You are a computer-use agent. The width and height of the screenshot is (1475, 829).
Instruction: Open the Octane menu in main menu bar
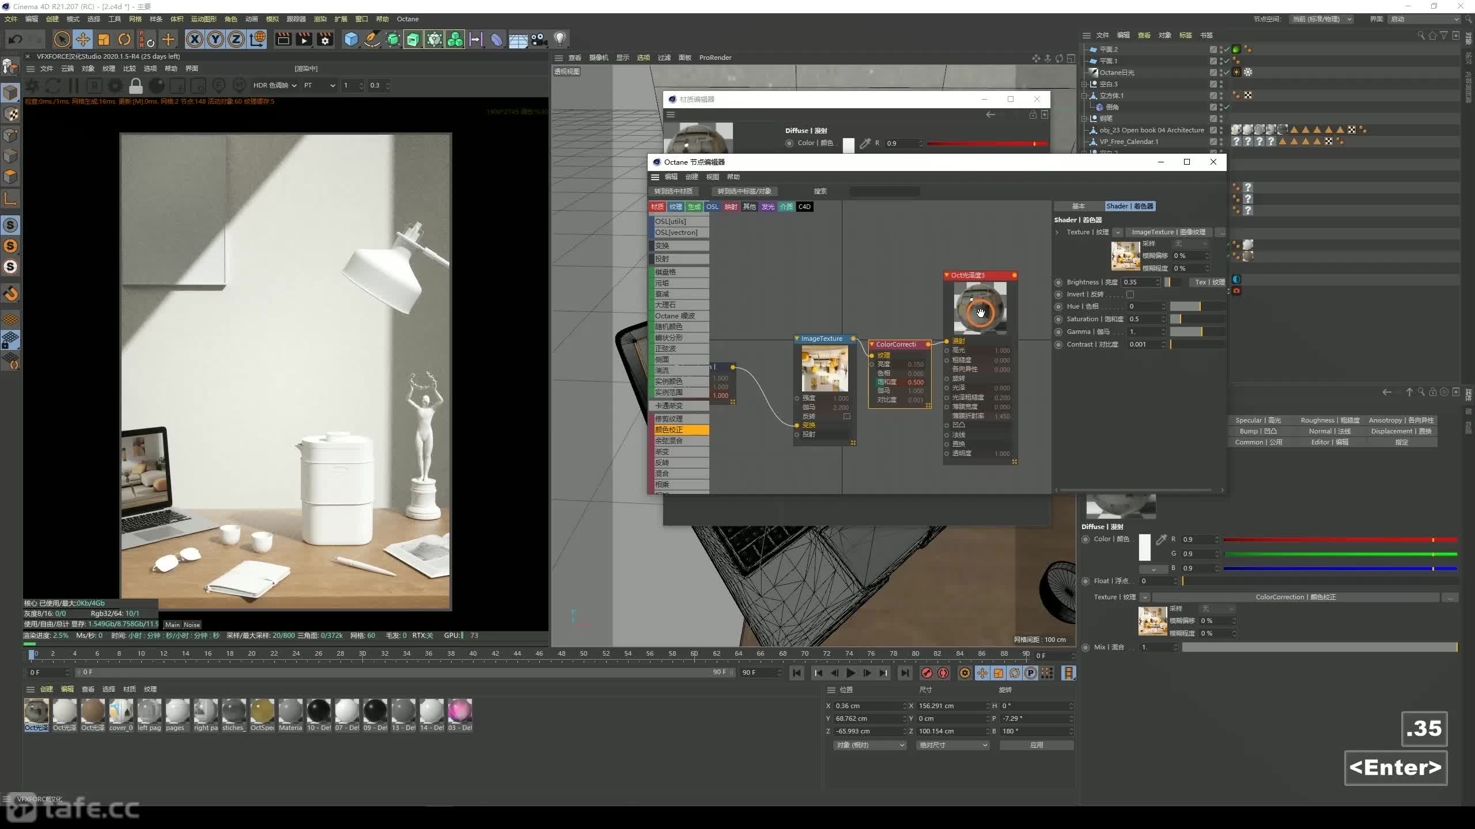[x=407, y=19]
